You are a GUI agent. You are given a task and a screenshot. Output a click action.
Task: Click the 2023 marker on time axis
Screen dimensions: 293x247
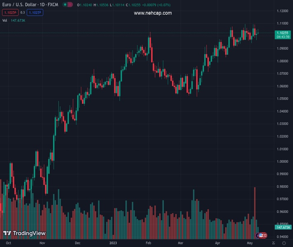click(x=114, y=243)
